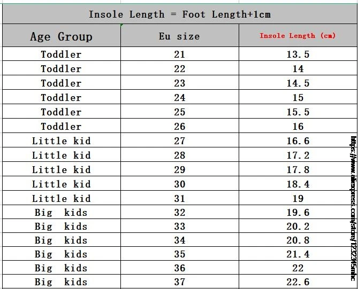The height and width of the screenshot is (289, 358).
Task: Click insole length cell 16
Action: (298, 126)
